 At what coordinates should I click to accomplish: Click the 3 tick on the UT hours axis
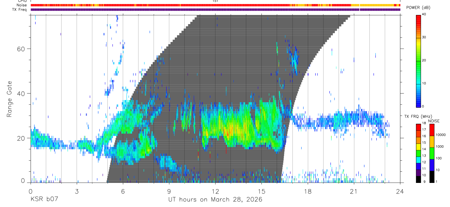77,191
